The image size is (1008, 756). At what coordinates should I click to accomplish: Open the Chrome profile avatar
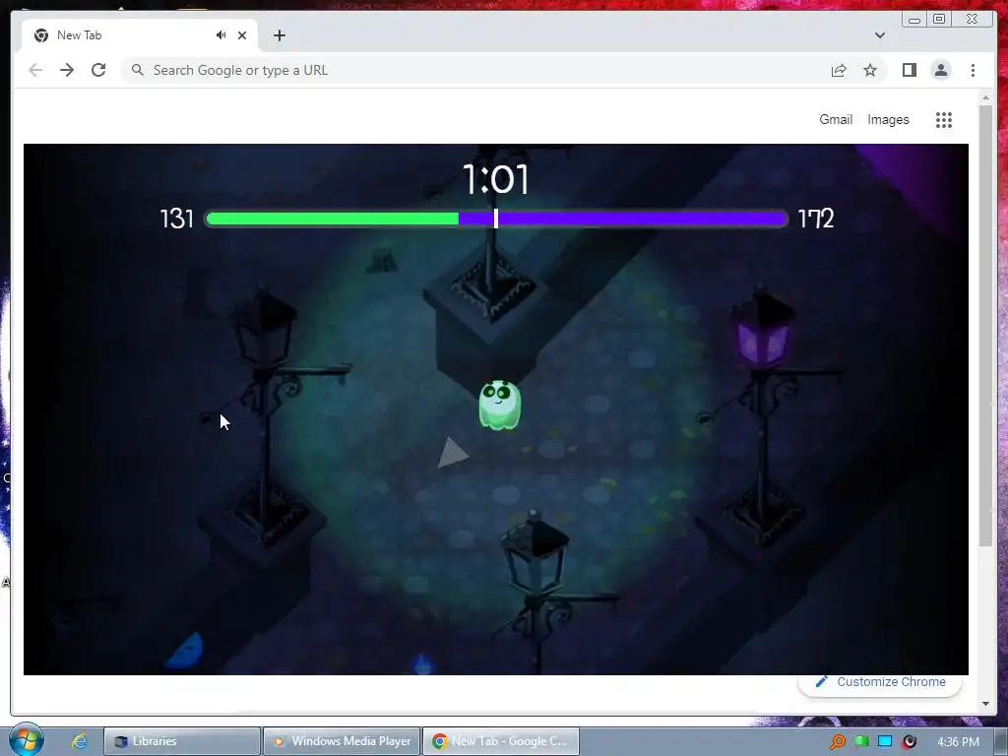[x=940, y=70]
